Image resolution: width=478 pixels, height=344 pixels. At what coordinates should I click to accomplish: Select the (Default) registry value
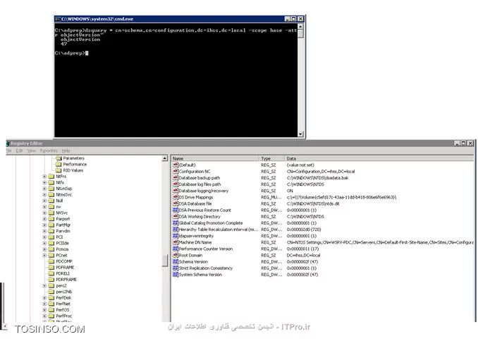187,165
